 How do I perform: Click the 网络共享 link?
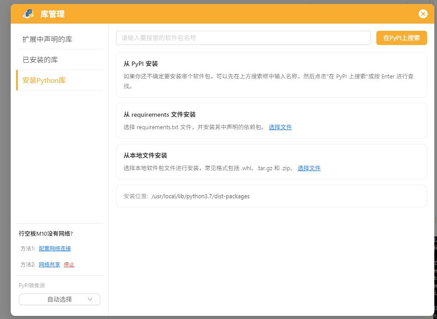[x=49, y=265]
